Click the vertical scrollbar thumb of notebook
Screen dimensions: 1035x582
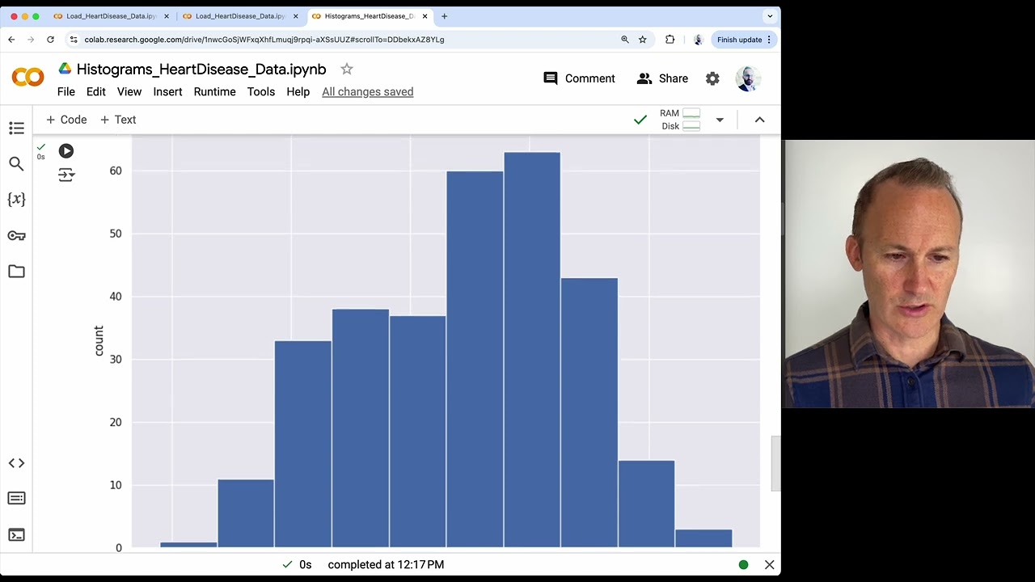(x=775, y=463)
